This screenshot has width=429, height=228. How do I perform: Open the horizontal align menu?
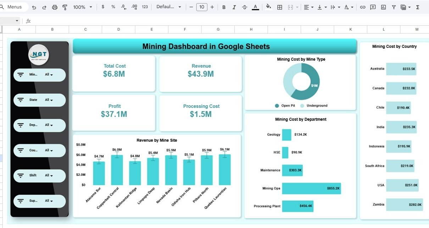click(x=308, y=7)
